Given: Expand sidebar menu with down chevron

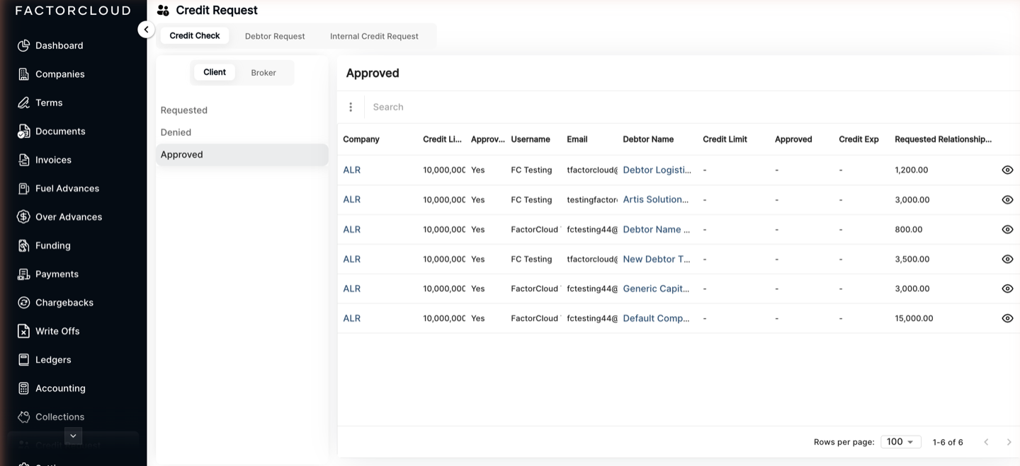Looking at the screenshot, I should (x=73, y=436).
